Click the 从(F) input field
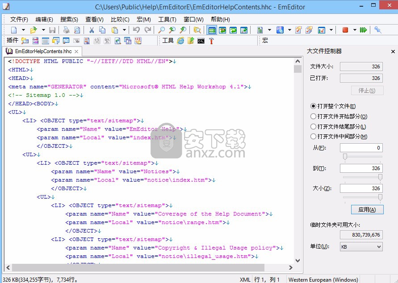 point(361,148)
